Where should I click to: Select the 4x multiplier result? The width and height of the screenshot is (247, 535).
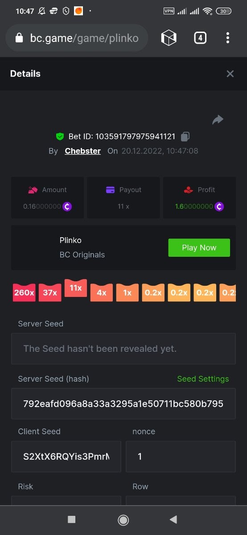[x=102, y=292]
